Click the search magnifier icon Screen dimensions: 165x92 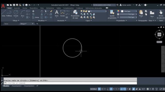click(x=118, y=5)
